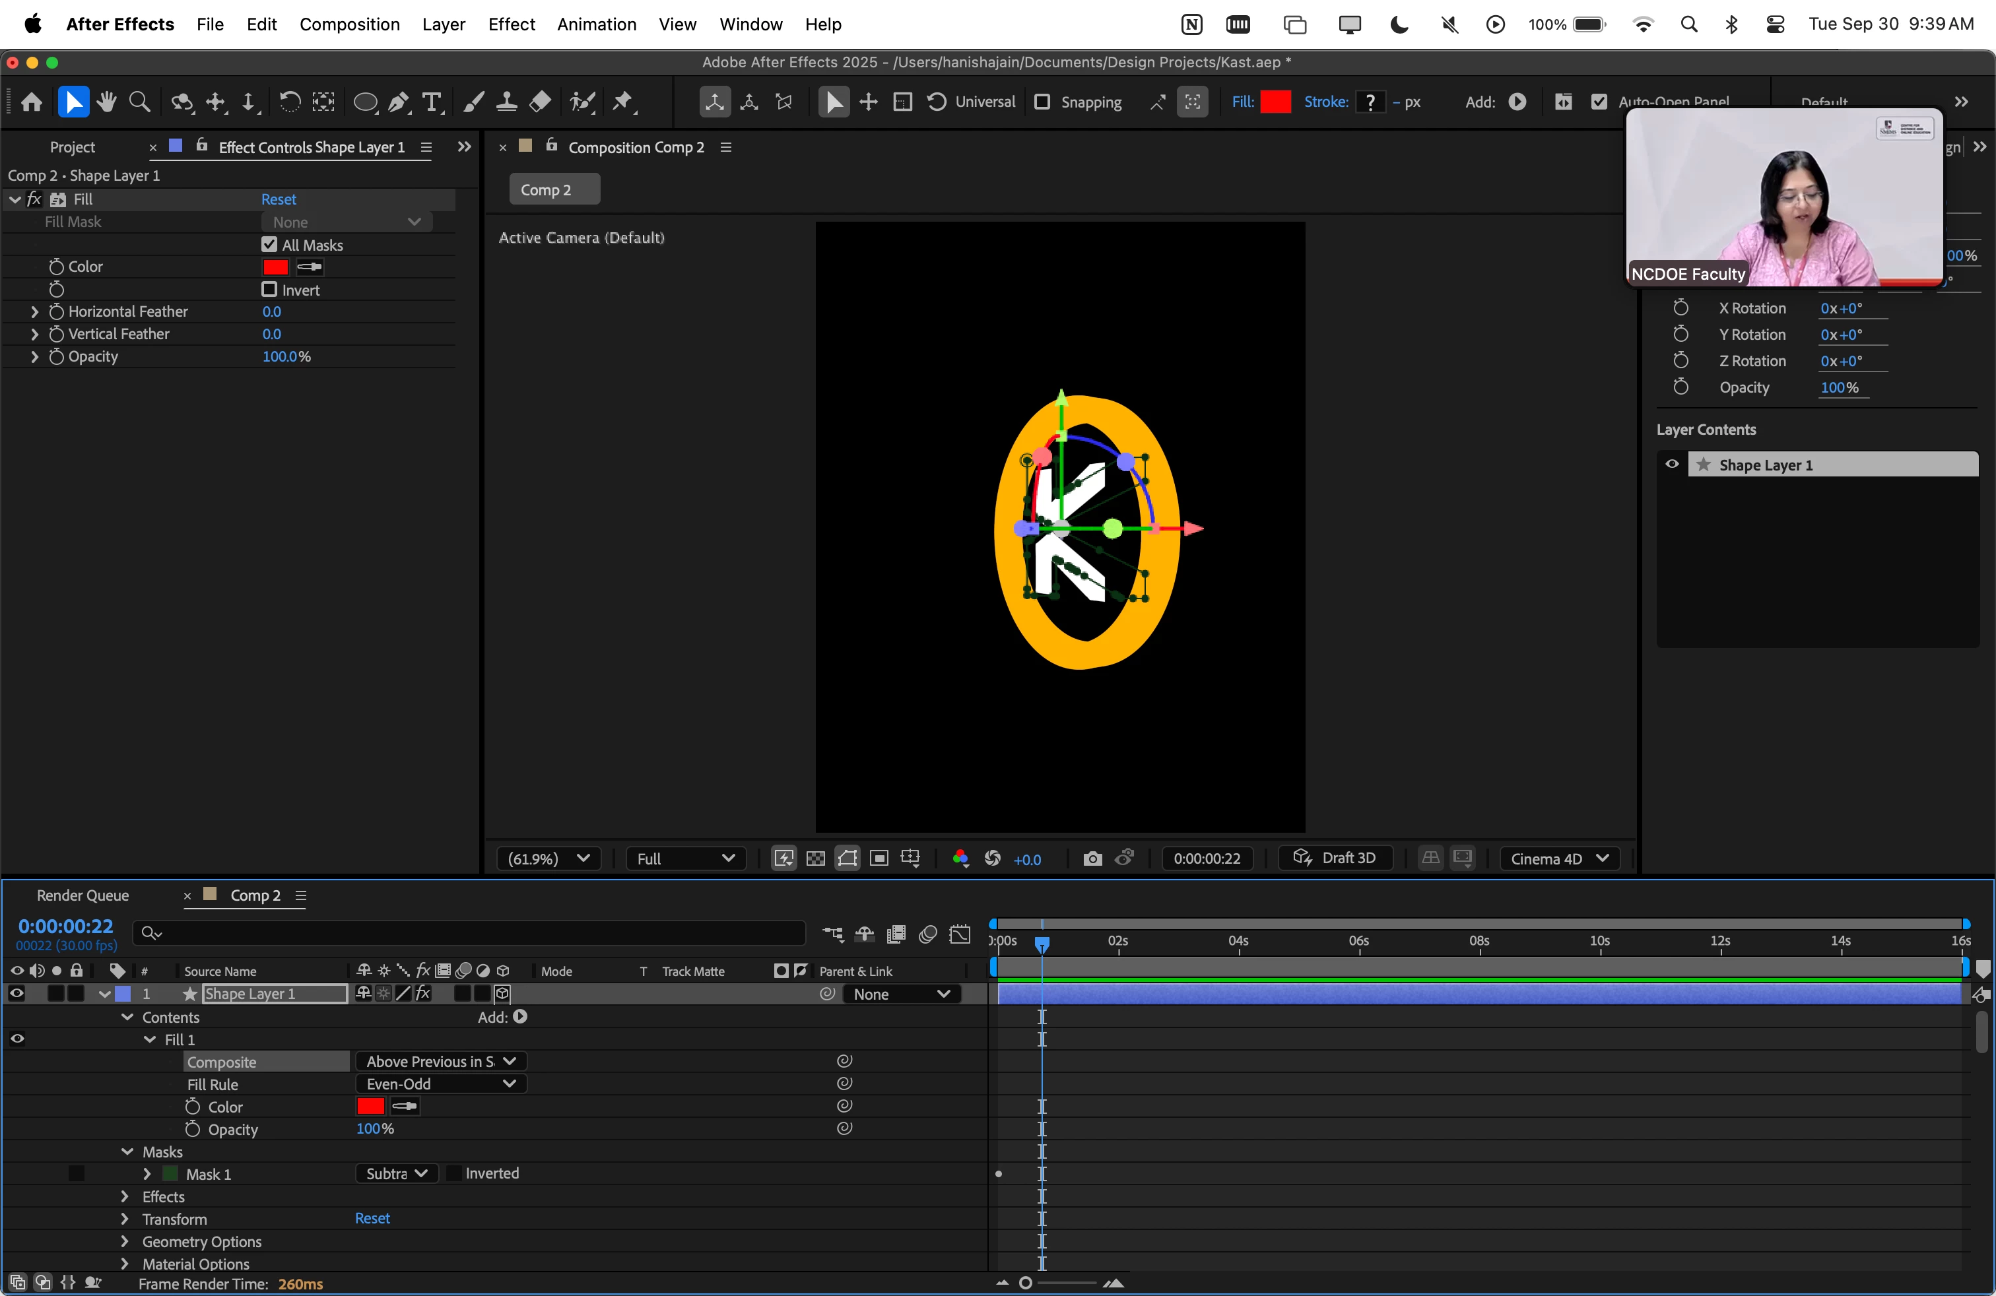Image resolution: width=1996 pixels, height=1296 pixels.
Task: Take a snapshot with camera icon
Action: point(1092,859)
